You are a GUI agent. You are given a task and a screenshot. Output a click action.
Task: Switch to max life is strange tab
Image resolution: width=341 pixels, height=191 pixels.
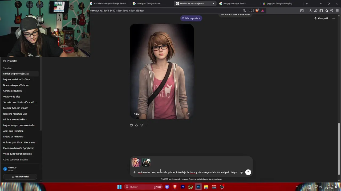pos(109,3)
